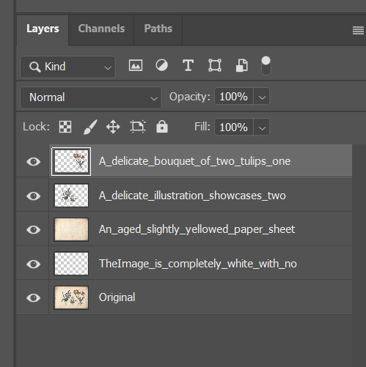Hide the A_delicate_illustration_showcases_two layer
The height and width of the screenshot is (367, 366).
pyautogui.click(x=33, y=196)
